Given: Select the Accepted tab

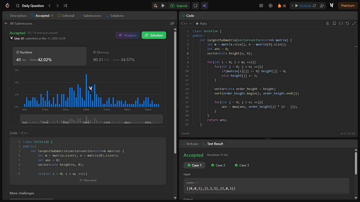Looking at the screenshot, I should (x=40, y=16).
